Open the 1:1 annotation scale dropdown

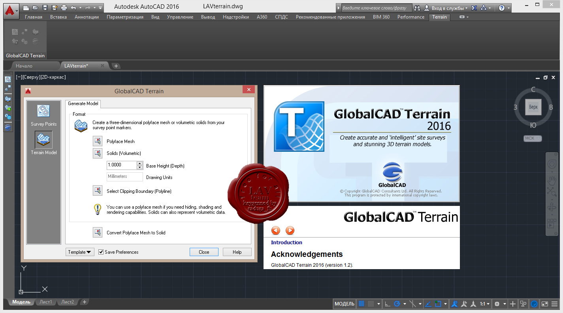(x=484, y=304)
